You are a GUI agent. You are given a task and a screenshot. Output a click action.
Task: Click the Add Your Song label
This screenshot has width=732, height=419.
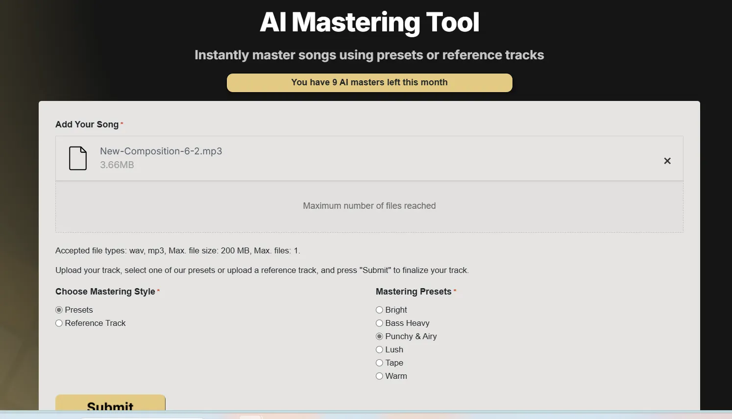pos(87,124)
